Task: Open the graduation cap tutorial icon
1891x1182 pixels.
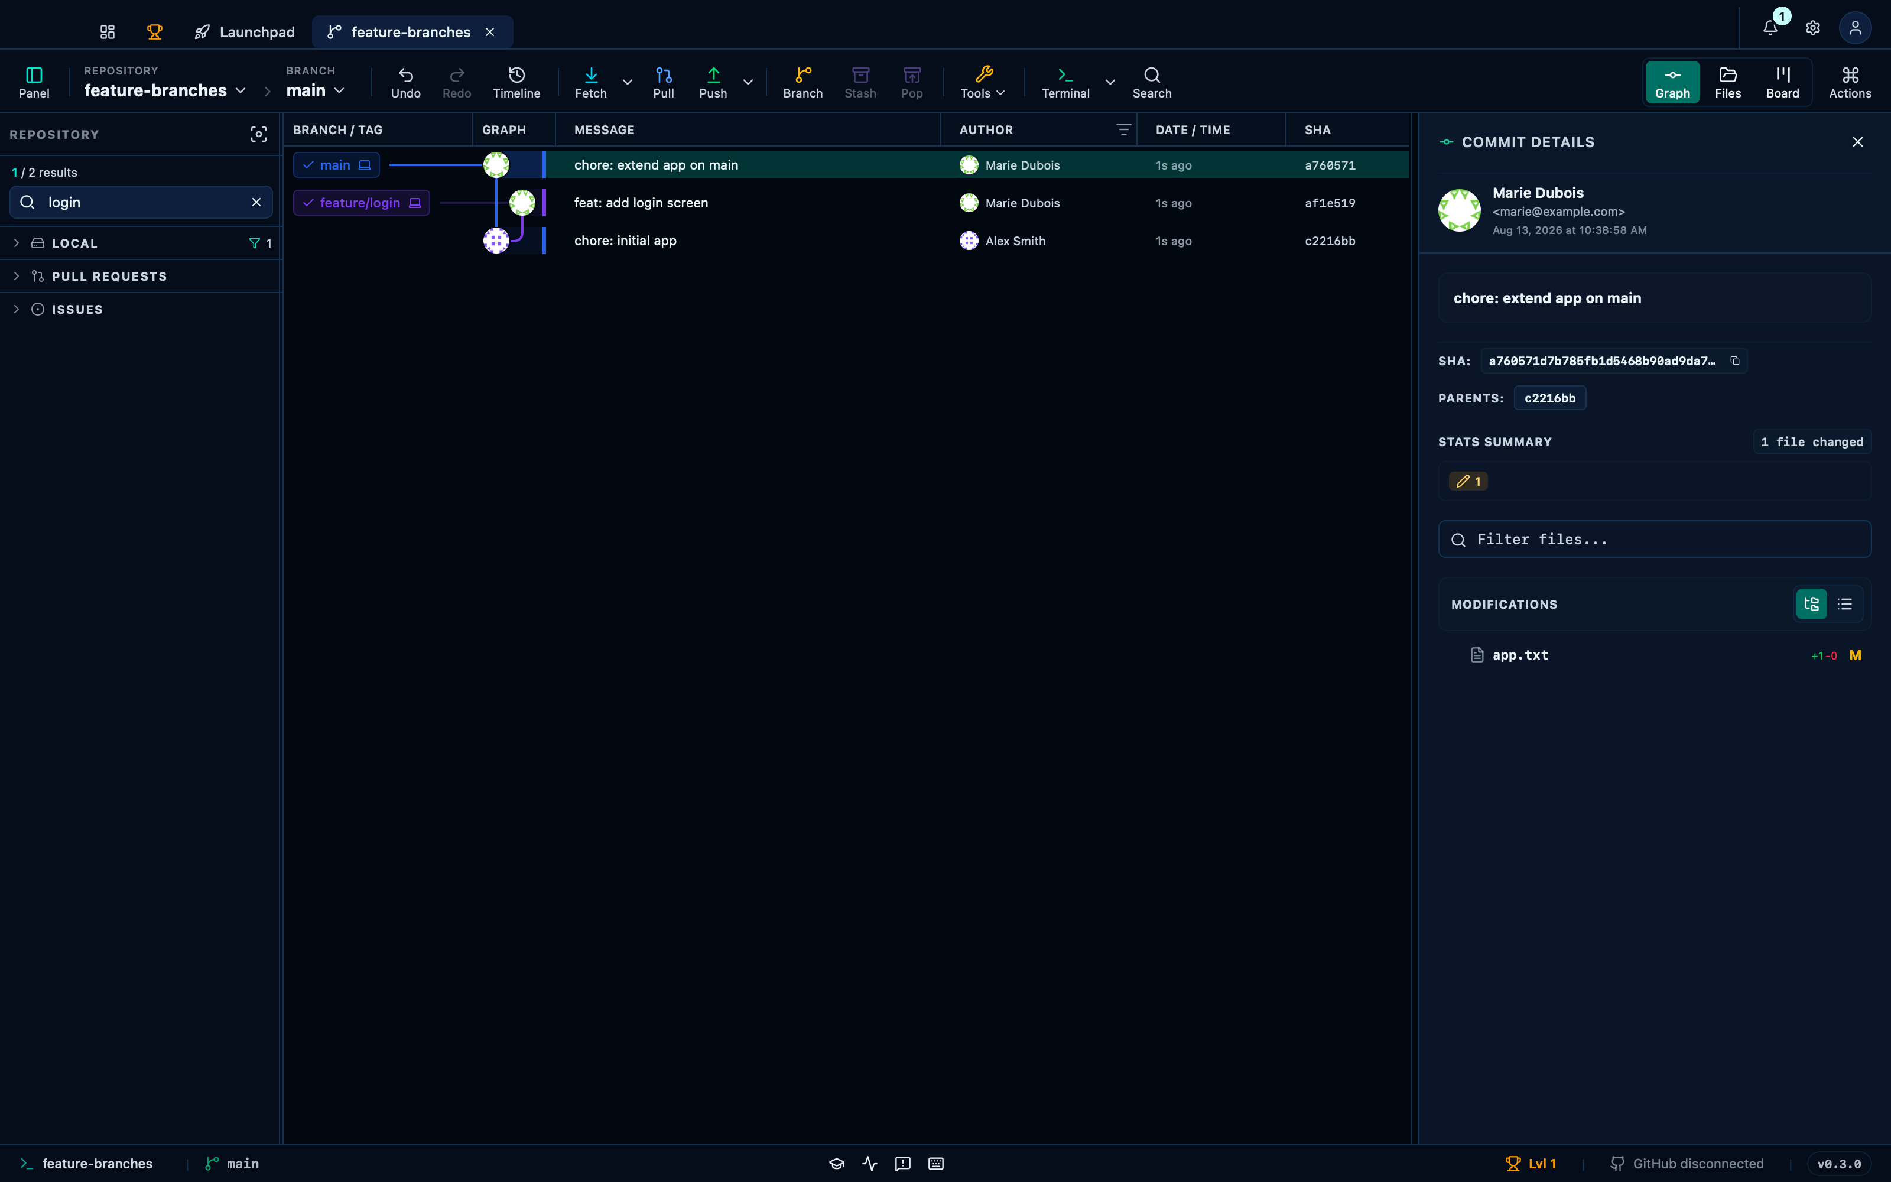Action: point(837,1163)
